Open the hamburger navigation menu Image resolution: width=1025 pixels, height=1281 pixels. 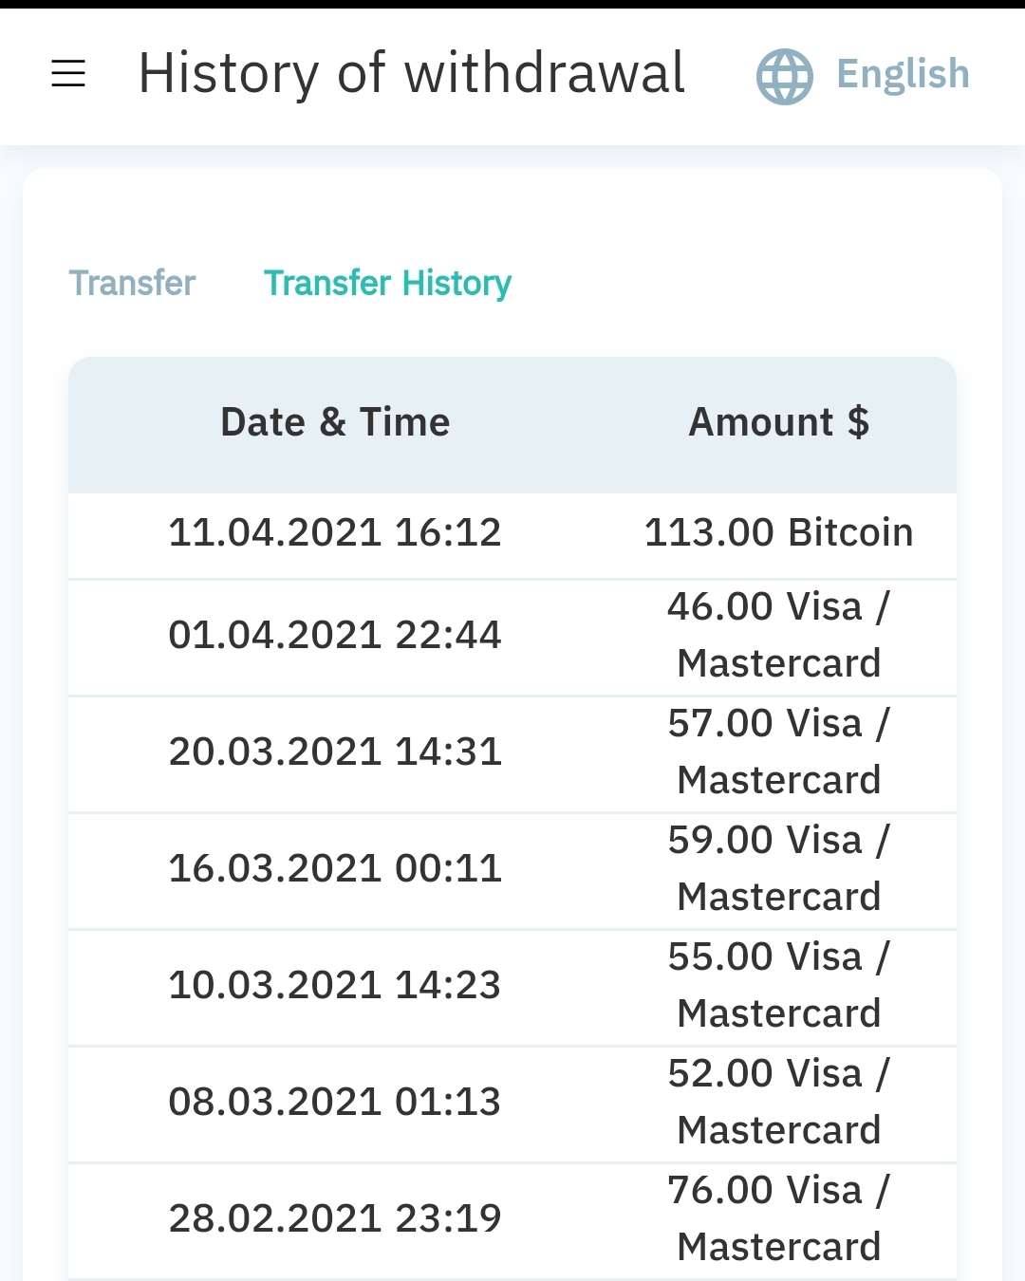tap(68, 73)
